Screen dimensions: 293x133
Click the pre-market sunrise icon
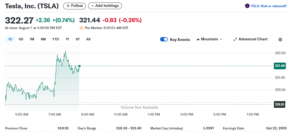[81, 28]
